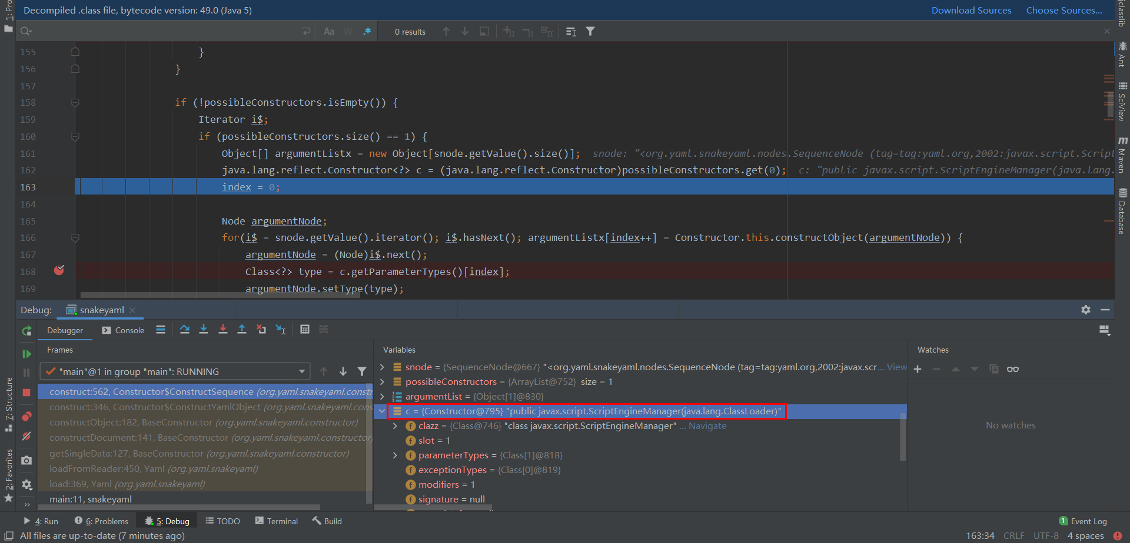Open View Breakpoints icon
Screen dimensions: 1130x543
click(26, 417)
